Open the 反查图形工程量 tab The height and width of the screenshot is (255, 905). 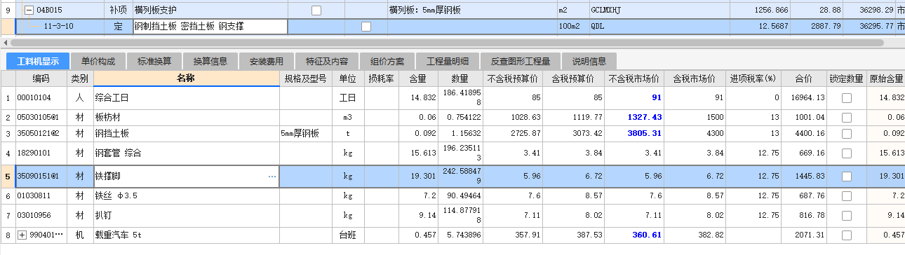click(521, 61)
